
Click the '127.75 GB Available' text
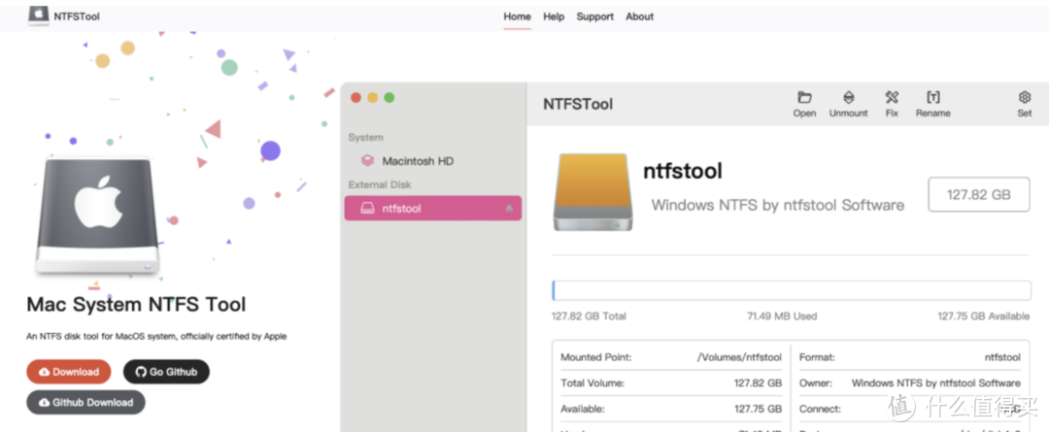[983, 316]
